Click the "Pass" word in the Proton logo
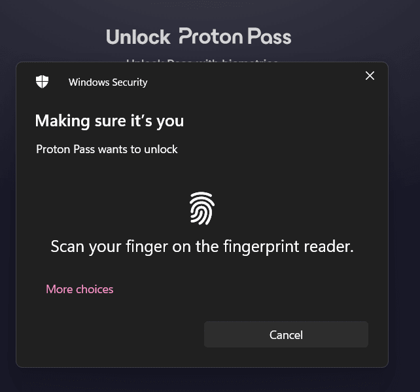This screenshot has height=392, width=420. [269, 36]
